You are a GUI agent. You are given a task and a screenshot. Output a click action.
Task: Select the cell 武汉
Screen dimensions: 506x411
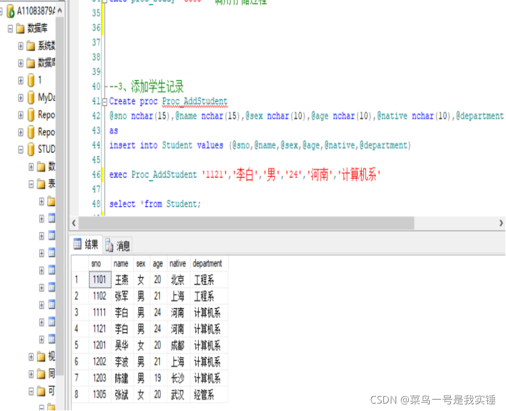[179, 395]
